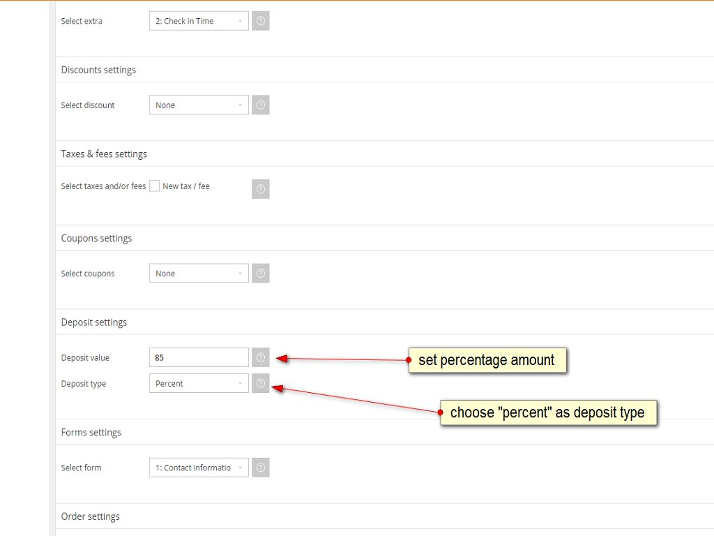Click the Taxes & fees settings heading
The width and height of the screenshot is (714, 536).
click(104, 154)
